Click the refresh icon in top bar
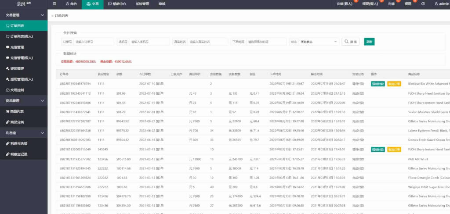 click(x=423, y=4)
